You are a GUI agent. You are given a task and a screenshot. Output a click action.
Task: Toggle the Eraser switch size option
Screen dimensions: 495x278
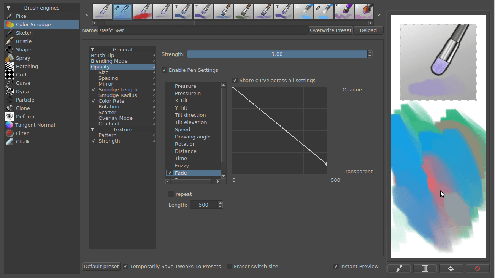(x=229, y=266)
